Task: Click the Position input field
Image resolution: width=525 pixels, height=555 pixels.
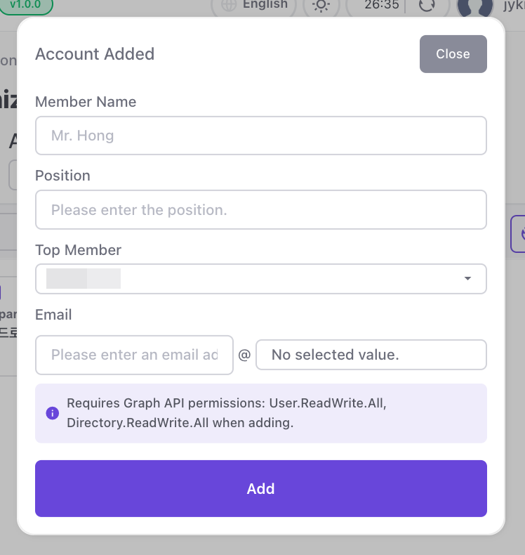Action: (x=260, y=209)
